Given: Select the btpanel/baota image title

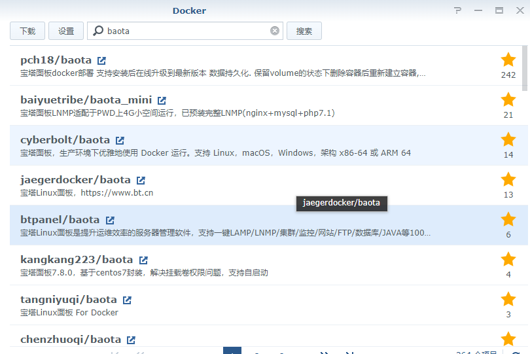Looking at the screenshot, I should click(60, 220).
